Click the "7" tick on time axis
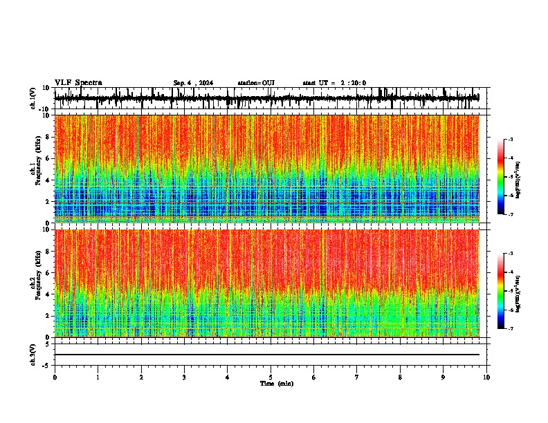The height and width of the screenshot is (423, 548). coord(357,377)
